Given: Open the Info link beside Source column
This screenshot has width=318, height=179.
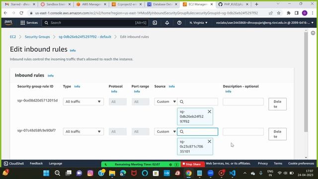Looking at the screenshot, I should tap(171, 87).
